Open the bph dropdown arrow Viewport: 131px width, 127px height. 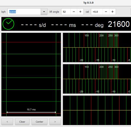pos(44,12)
